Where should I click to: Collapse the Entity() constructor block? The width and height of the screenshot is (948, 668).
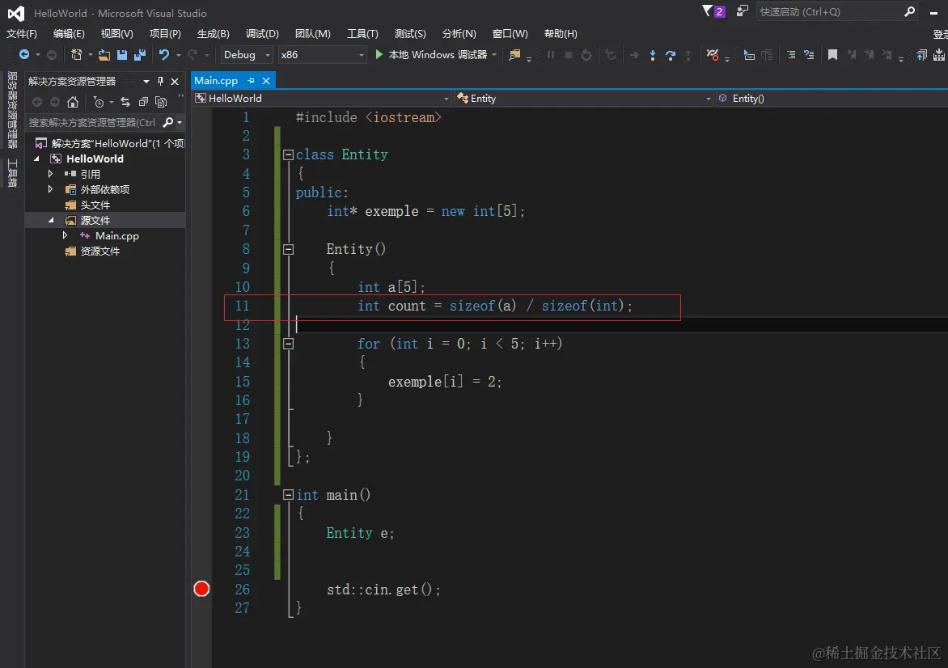tap(289, 249)
